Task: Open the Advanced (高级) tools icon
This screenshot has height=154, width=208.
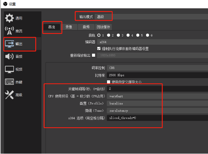Action: coord(9,95)
